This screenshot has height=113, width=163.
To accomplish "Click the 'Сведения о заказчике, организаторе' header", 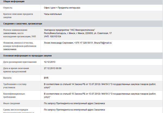I will [23, 24].
